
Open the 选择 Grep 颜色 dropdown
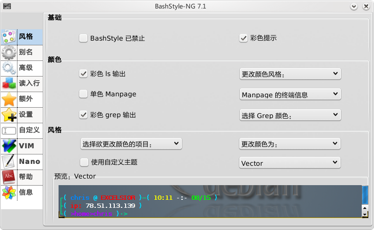pyautogui.click(x=290, y=115)
